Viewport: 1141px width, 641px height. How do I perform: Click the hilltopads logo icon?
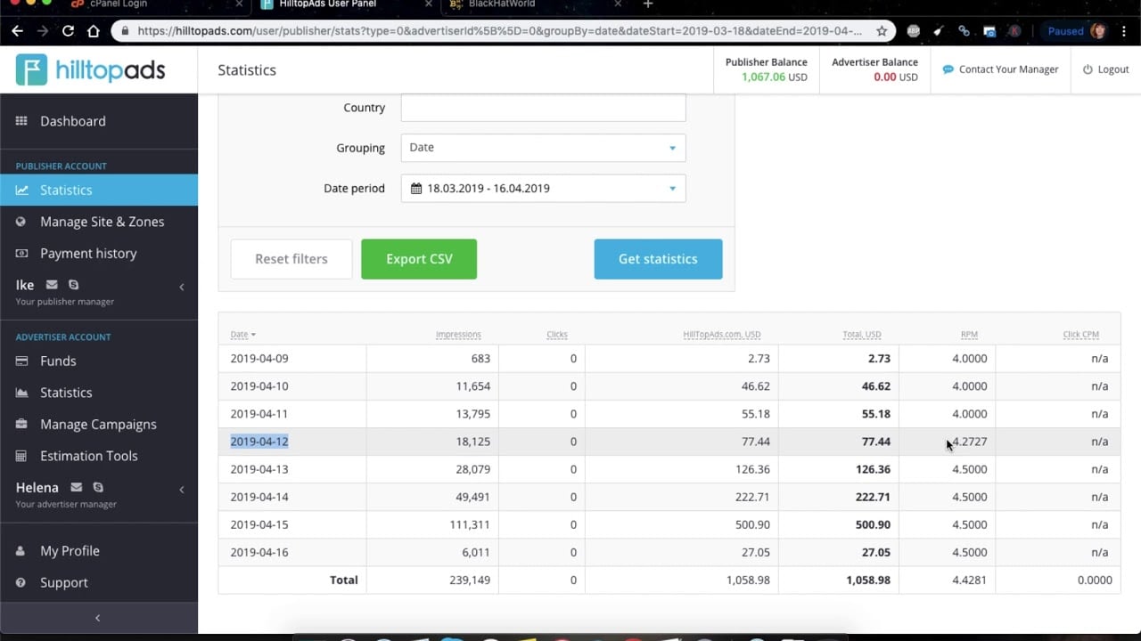[x=31, y=69]
